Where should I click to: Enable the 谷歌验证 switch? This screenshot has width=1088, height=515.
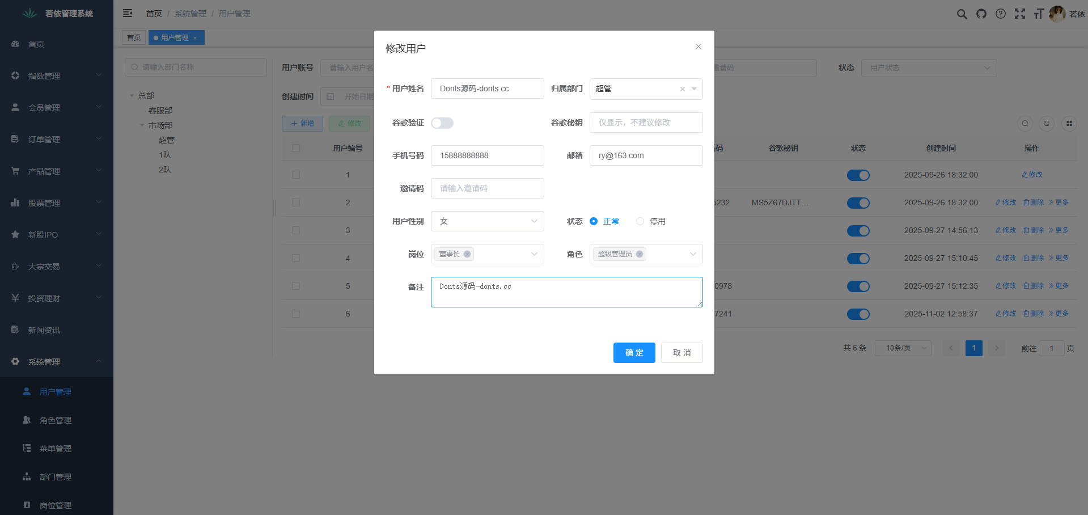point(442,123)
